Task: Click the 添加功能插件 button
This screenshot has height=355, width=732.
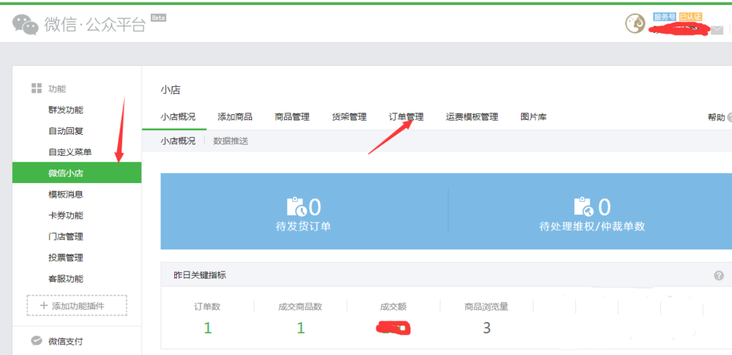Action: [77, 305]
